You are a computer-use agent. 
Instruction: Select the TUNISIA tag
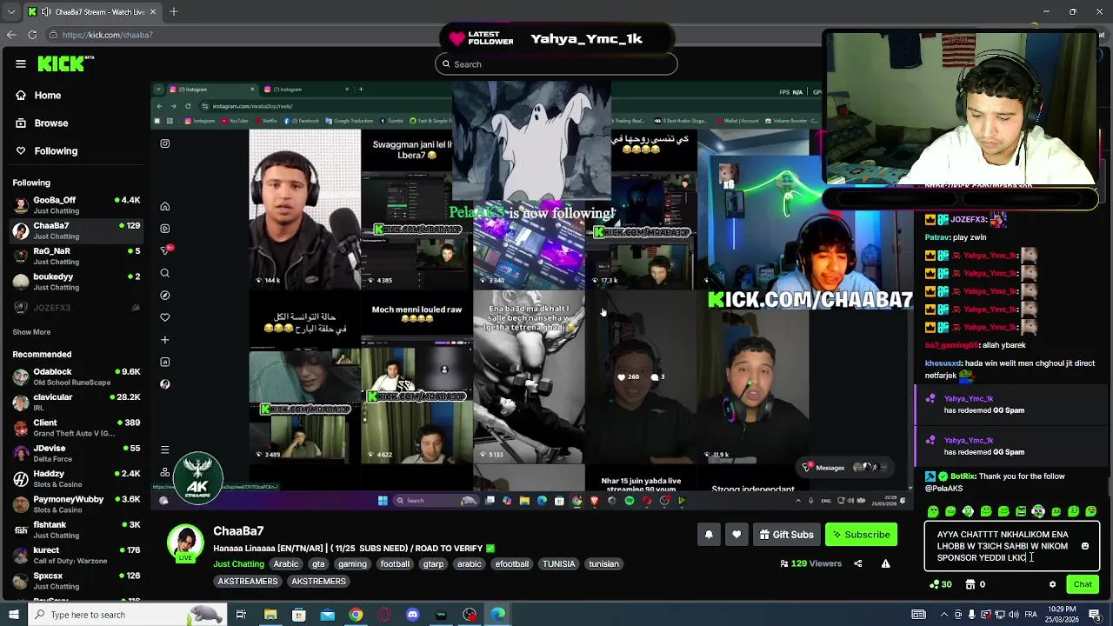tap(559, 564)
